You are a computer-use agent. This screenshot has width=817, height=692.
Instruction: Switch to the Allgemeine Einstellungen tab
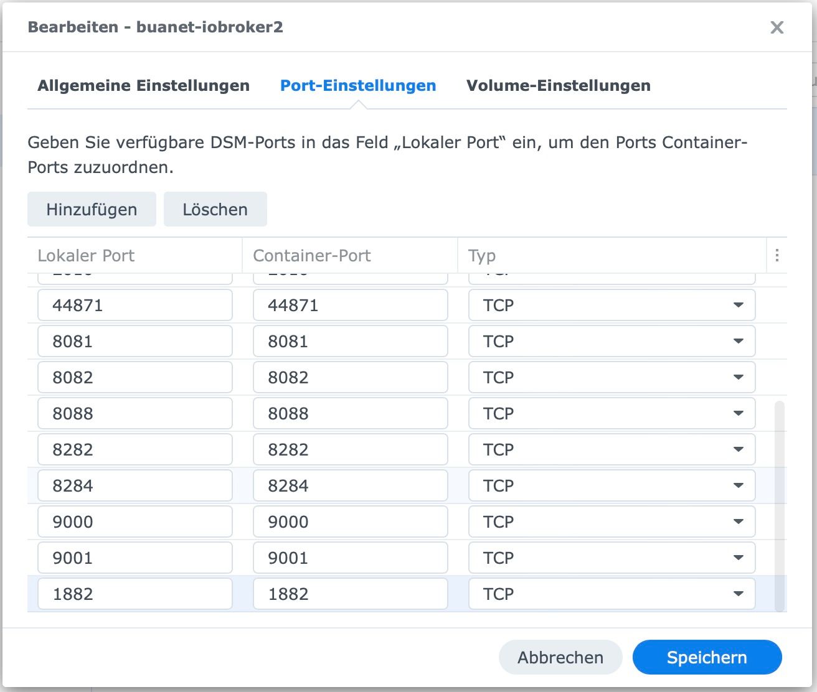pos(143,86)
